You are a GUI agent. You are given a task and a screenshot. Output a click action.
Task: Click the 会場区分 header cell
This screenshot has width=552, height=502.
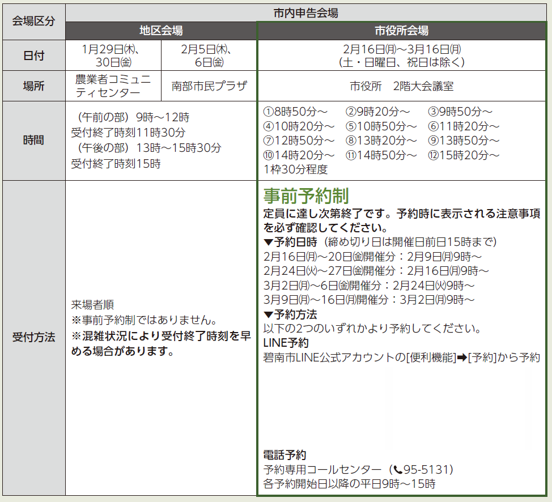(x=33, y=21)
